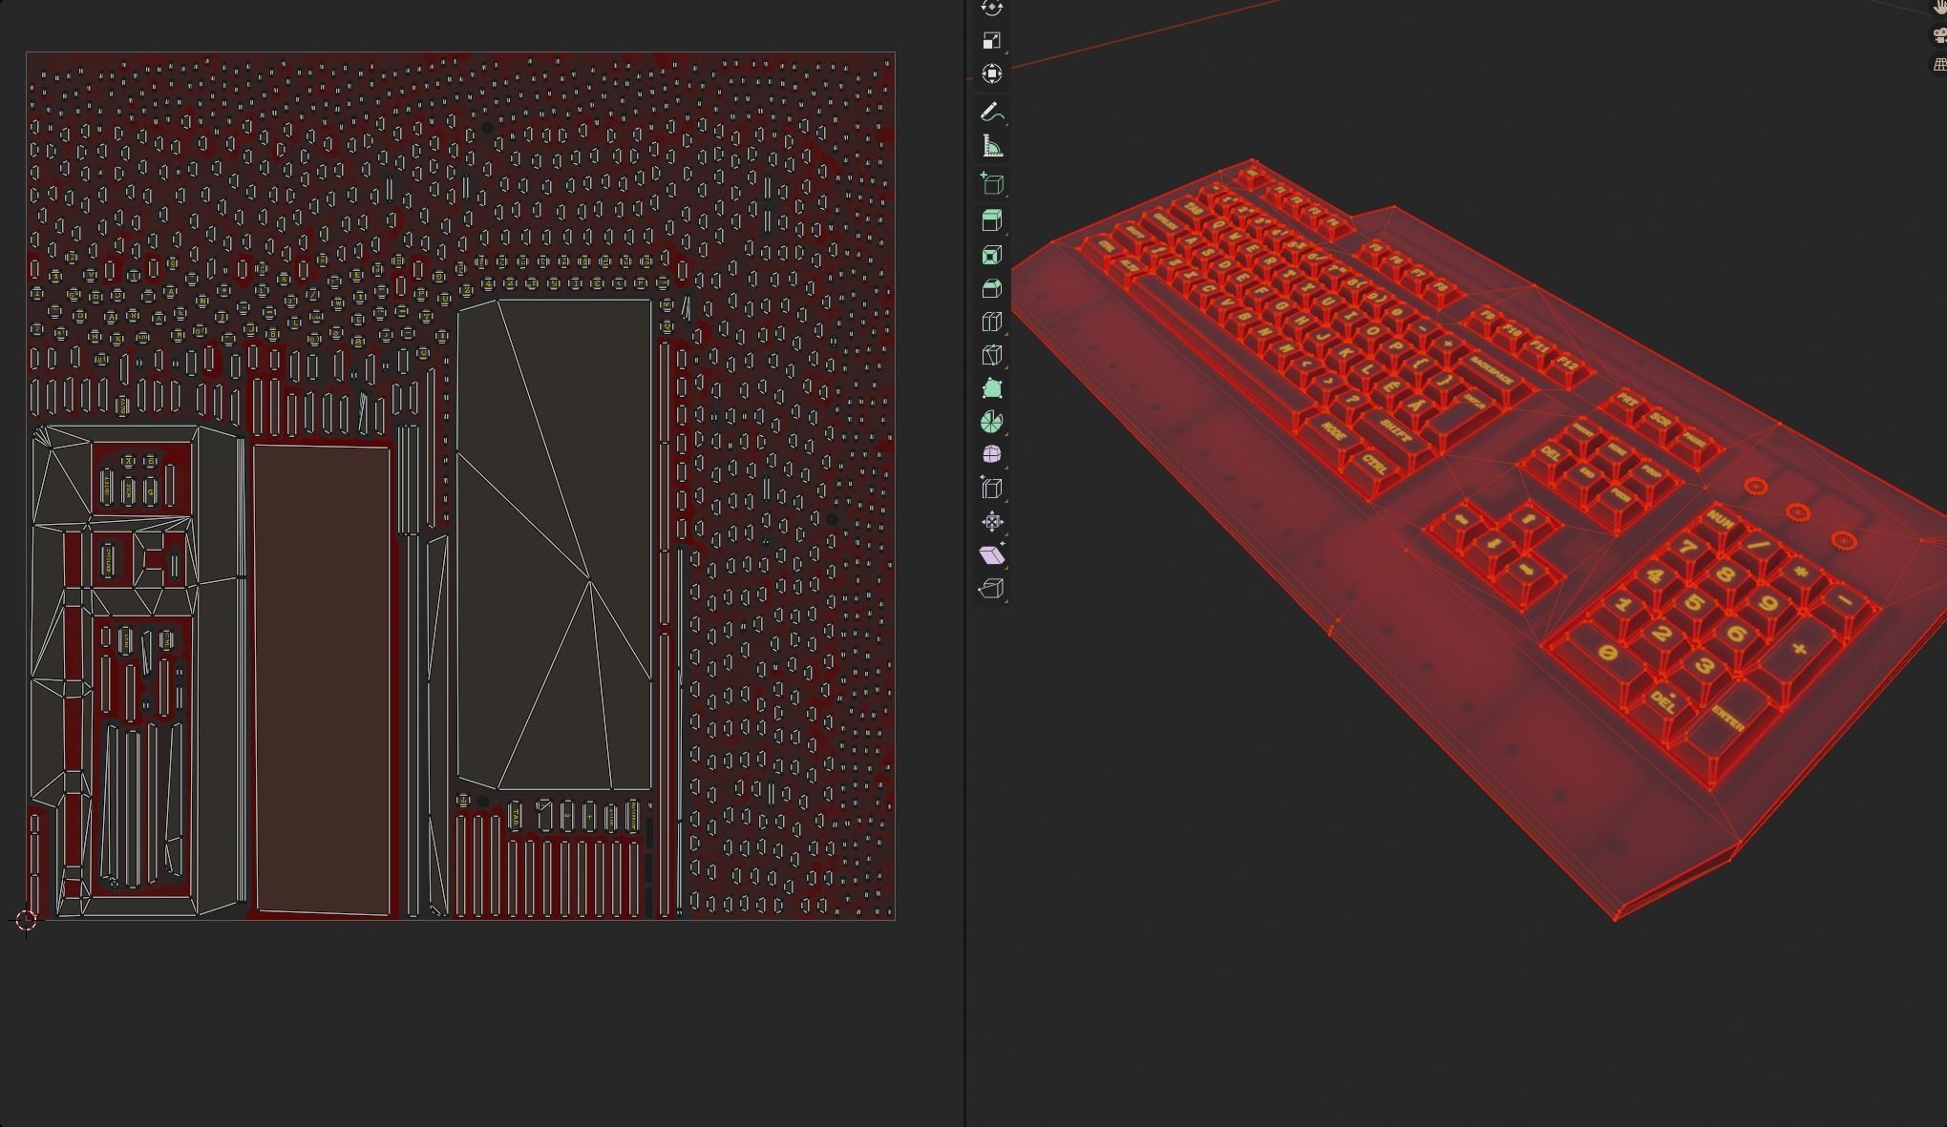This screenshot has width=1947, height=1127.
Task: Select the Annotate pencil tool
Action: [x=992, y=113]
